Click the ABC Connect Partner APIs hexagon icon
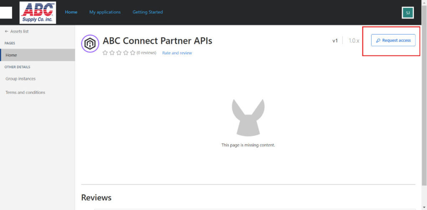427x210 pixels. pos(90,43)
